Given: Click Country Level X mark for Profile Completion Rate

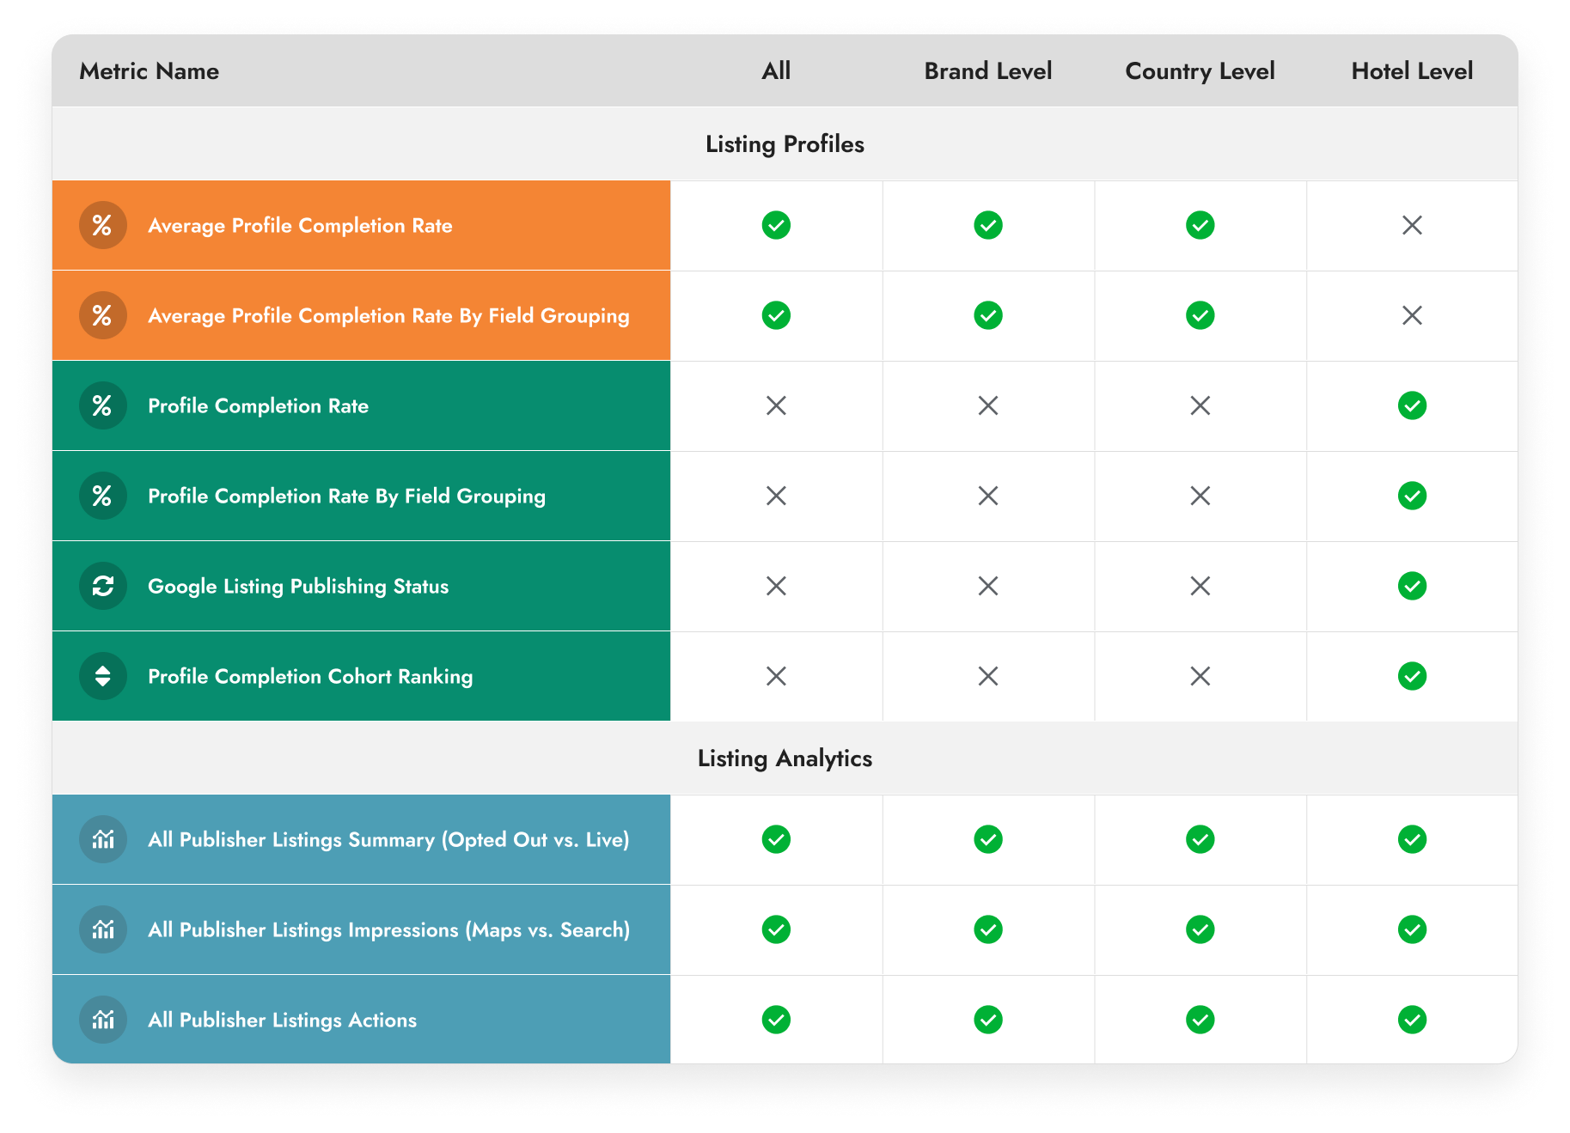Looking at the screenshot, I should 1200,405.
